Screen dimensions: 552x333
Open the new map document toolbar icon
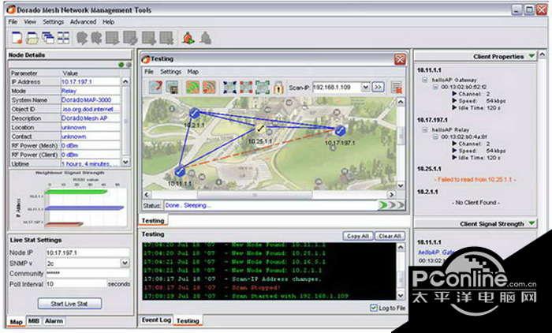[x=17, y=38]
